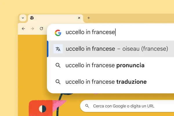The height and width of the screenshot is (116, 174).
Task: Click the Google G logo in omnibox
Action: tap(58, 32)
